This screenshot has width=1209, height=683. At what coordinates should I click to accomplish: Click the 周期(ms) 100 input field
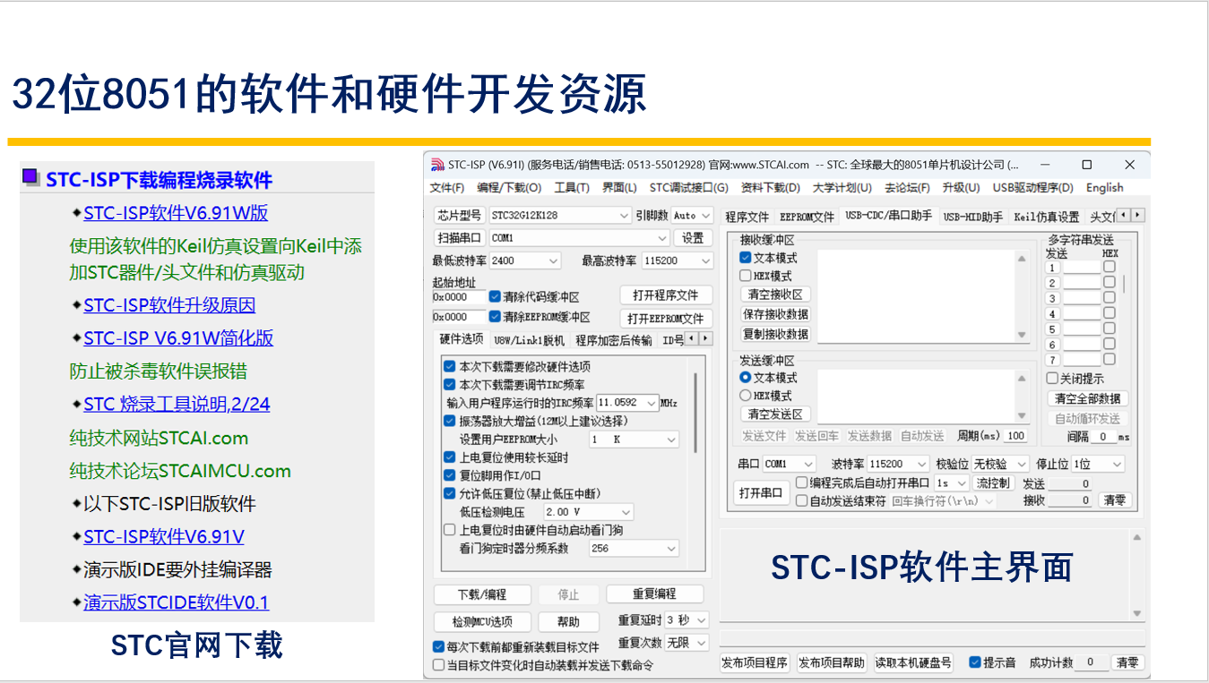1015,436
